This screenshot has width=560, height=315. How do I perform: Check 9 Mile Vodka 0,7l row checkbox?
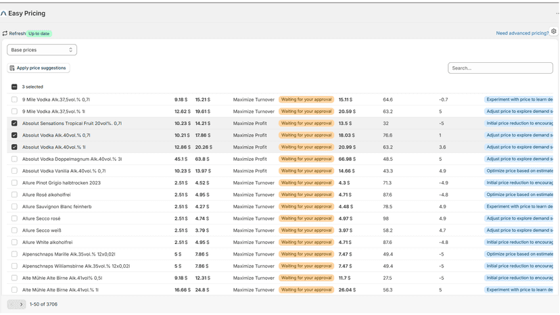point(14,99)
